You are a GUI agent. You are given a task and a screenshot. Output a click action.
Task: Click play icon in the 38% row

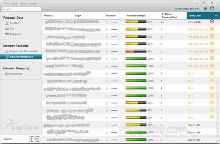pos(212,51)
